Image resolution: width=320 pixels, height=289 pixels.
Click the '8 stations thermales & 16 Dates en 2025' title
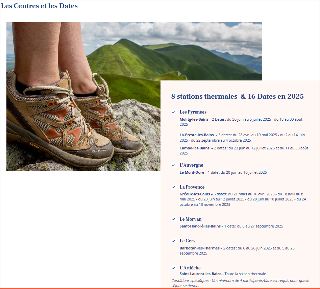click(x=238, y=96)
